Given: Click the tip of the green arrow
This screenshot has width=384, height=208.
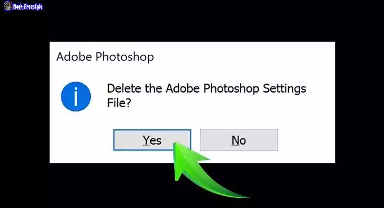Looking at the screenshot, I should pyautogui.click(x=174, y=144).
